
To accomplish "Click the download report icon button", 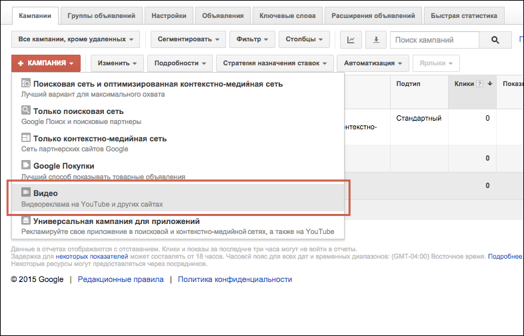I will [x=376, y=40].
